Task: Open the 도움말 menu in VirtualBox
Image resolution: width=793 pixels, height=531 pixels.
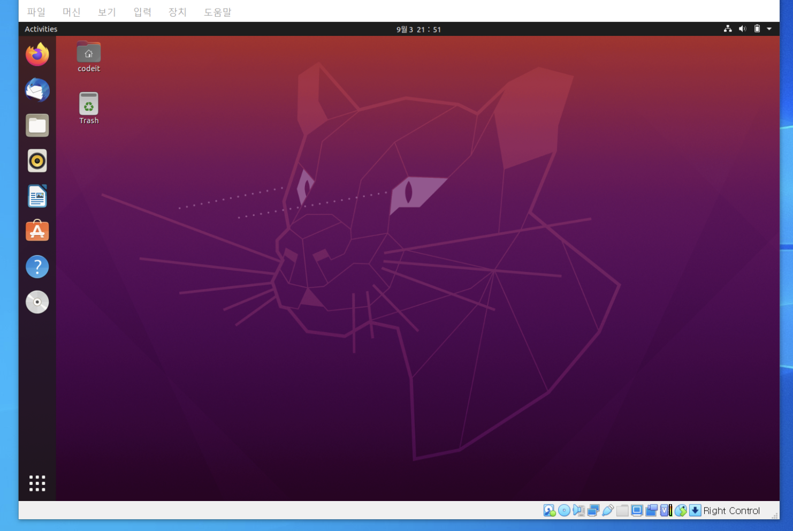Action: pos(217,12)
